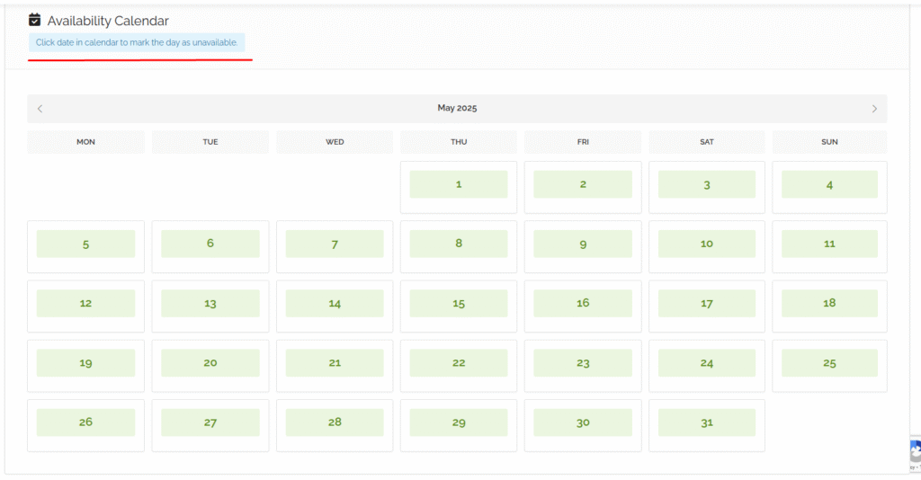Select date 5 in the calendar
This screenshot has width=921, height=480.
pyautogui.click(x=85, y=244)
